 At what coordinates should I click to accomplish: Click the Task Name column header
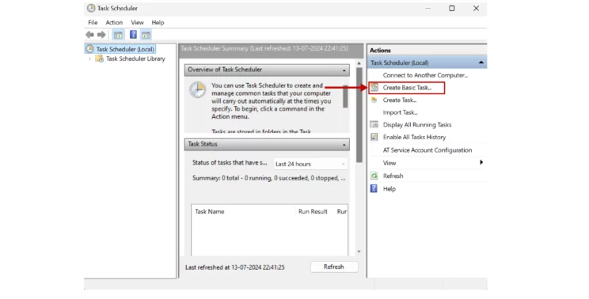coord(210,211)
